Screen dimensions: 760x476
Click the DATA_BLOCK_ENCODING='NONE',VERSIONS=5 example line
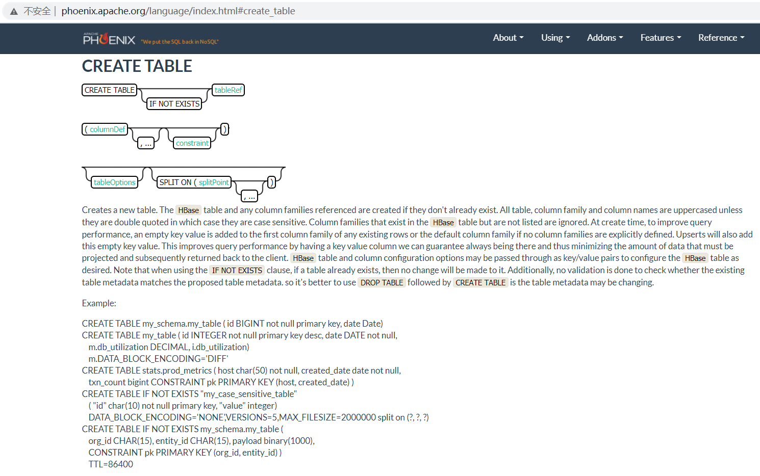[x=259, y=417]
